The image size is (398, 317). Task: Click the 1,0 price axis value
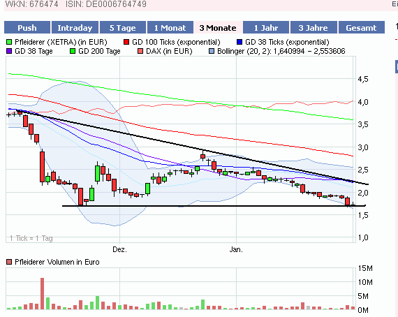pos(363,238)
